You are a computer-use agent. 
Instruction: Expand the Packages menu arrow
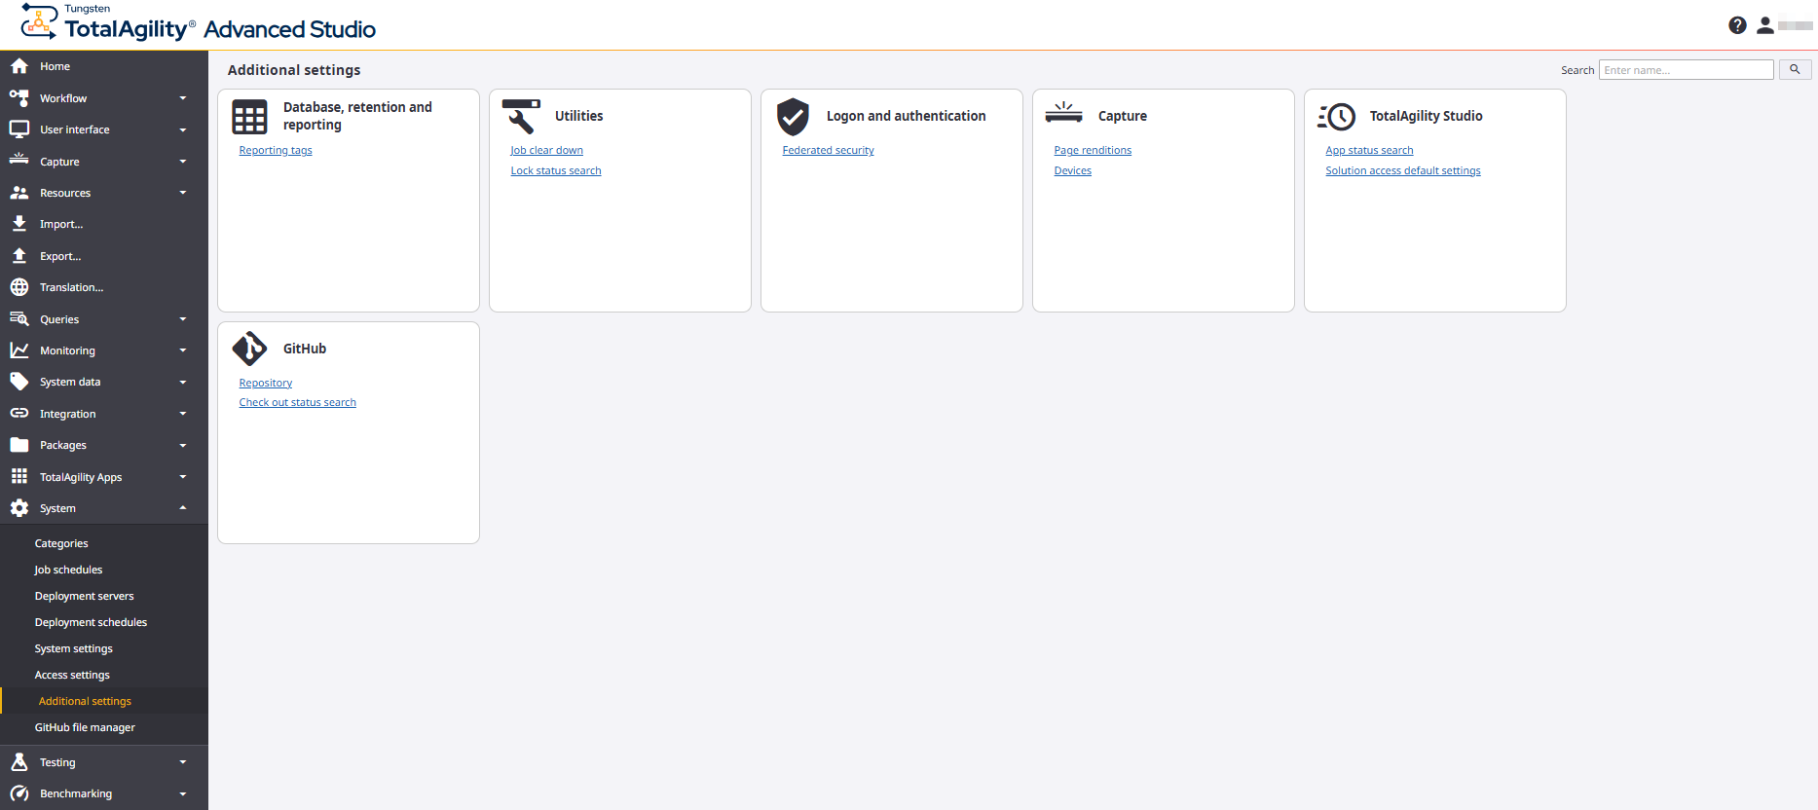tap(183, 445)
